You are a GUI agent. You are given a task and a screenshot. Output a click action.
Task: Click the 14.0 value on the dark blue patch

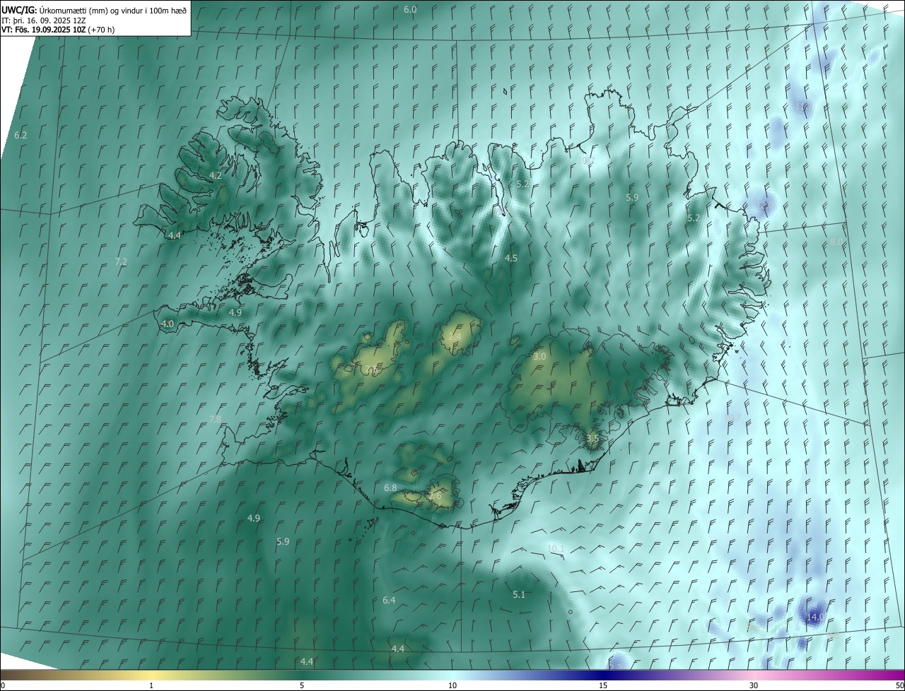(815, 617)
